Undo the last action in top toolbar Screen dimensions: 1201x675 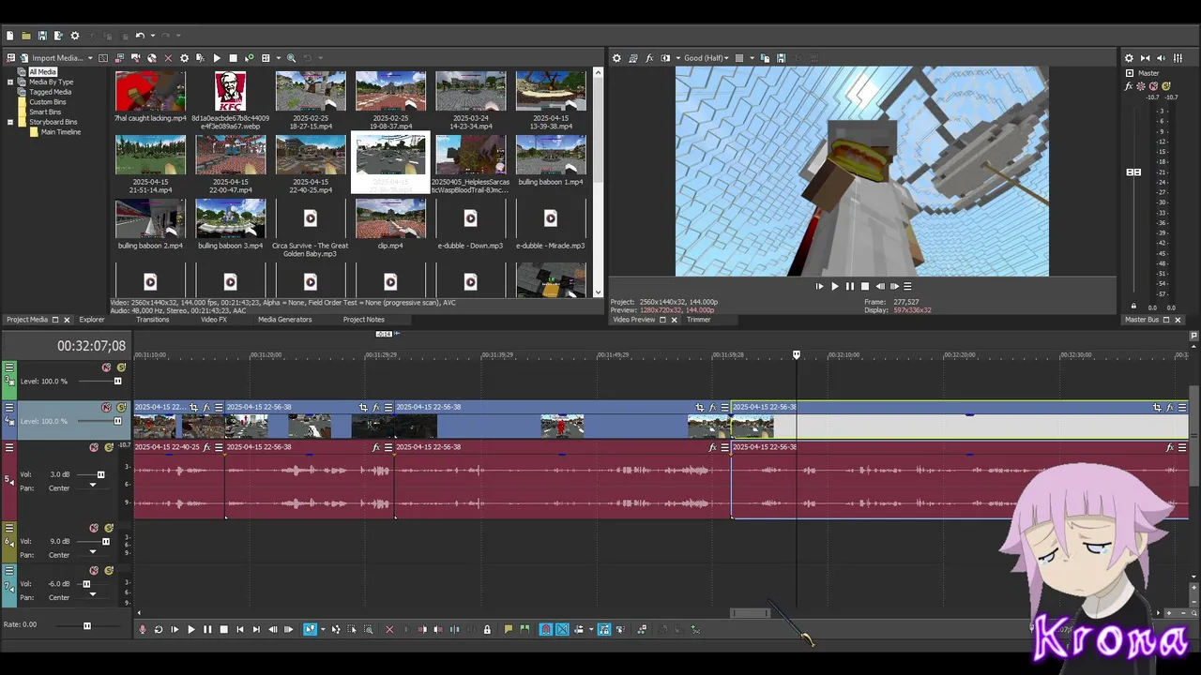coord(140,36)
